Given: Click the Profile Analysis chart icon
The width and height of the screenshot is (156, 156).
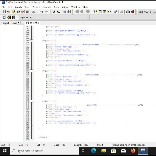Looking at the screenshot, I should pyautogui.click(x=128, y=12).
